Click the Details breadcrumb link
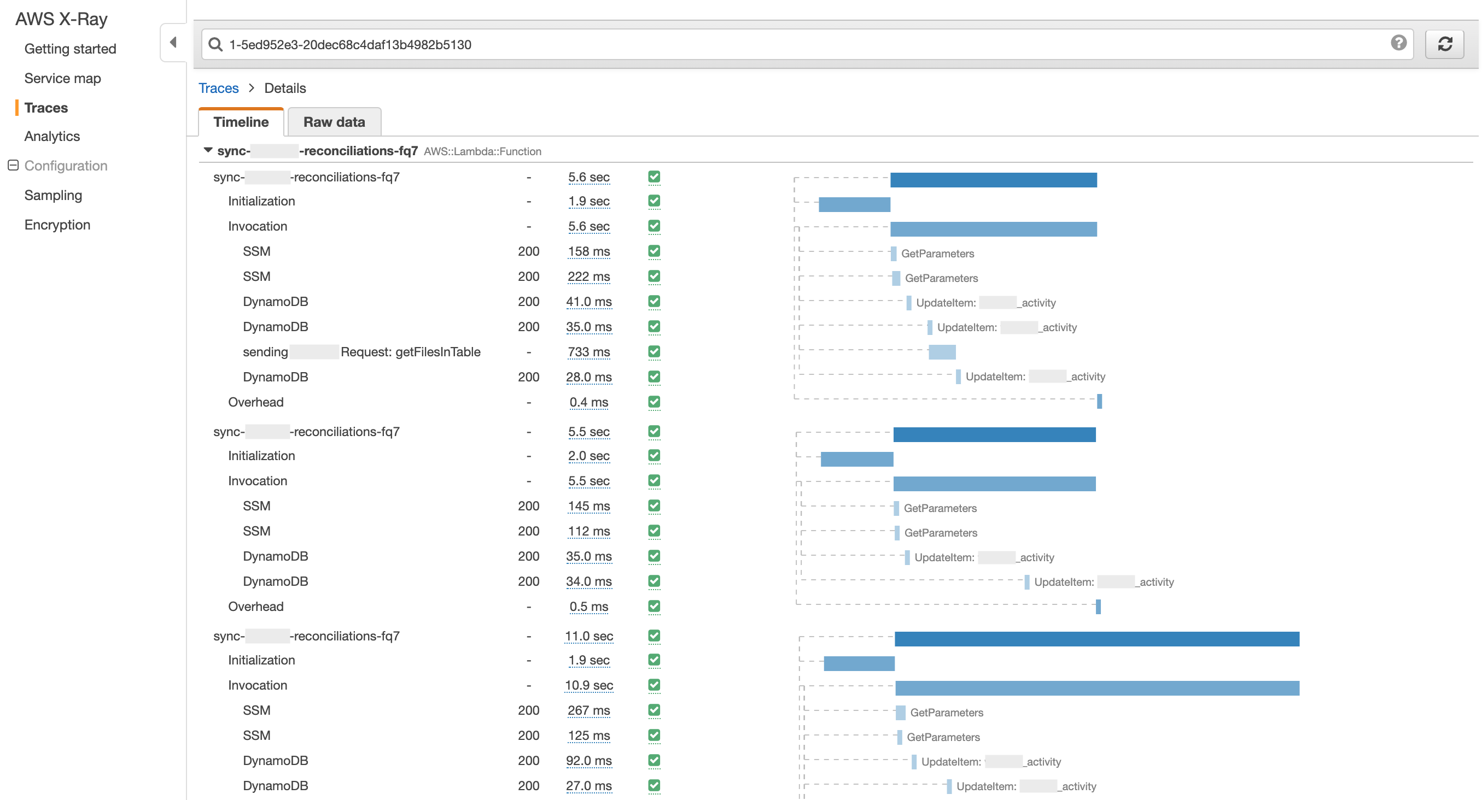This screenshot has width=1482, height=800. coord(286,87)
